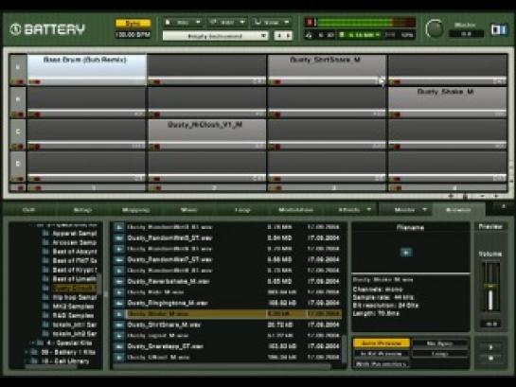Viewport: 516px width, 387px height.
Task: Open the Empty Instrument selector dropdown
Action: pos(216,36)
